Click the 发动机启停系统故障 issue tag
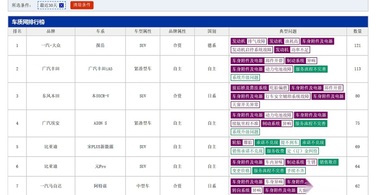Screen dimensions: 382x195 tap(252, 50)
